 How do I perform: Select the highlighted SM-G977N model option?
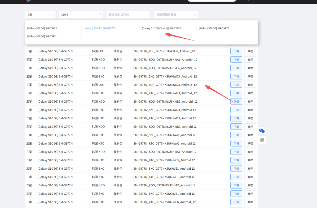pos(99,28)
